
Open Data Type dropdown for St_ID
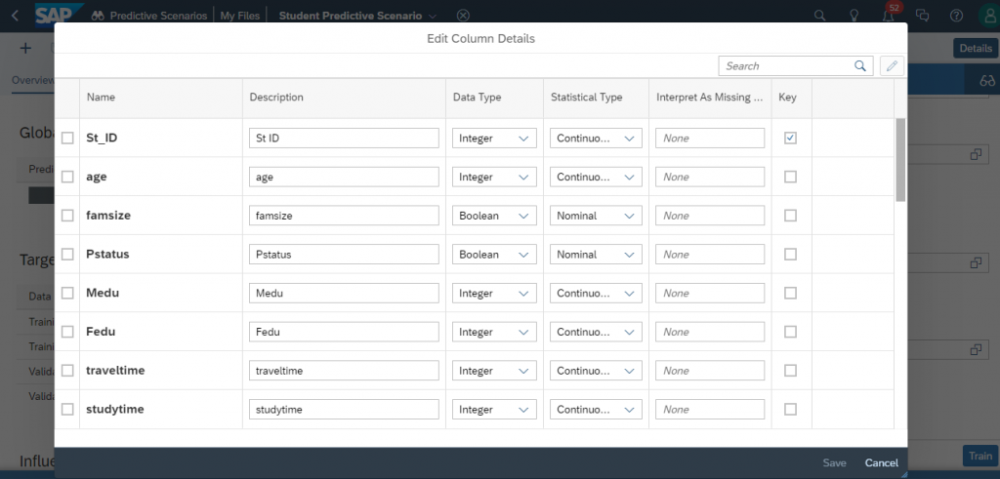(494, 139)
